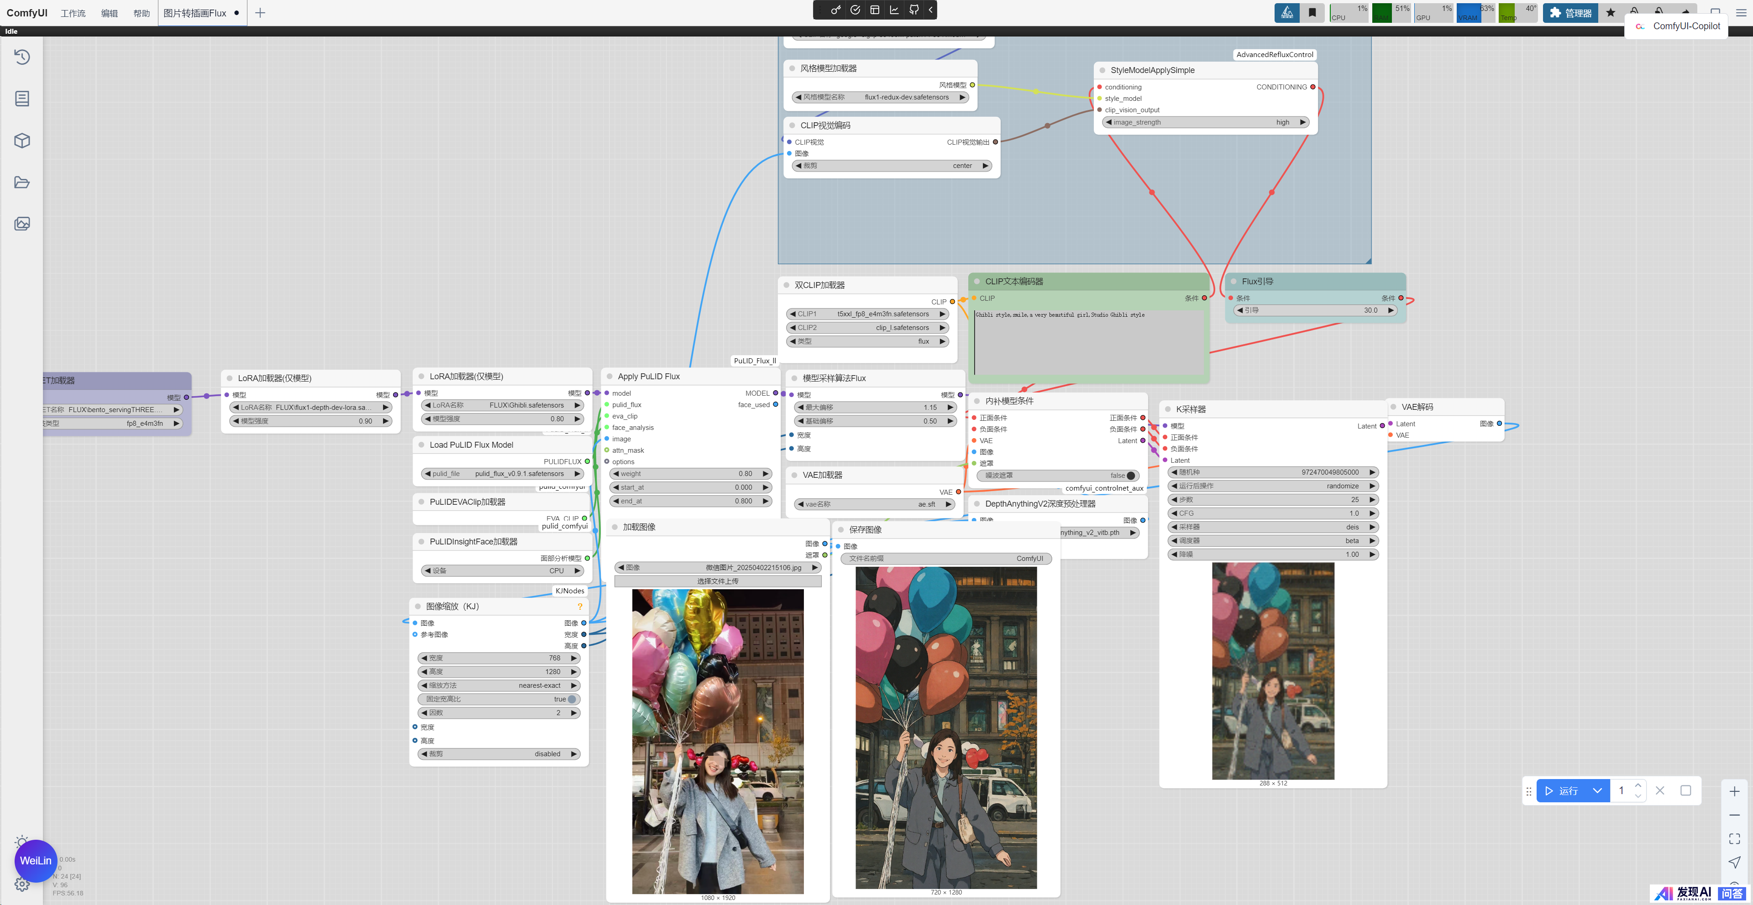Image resolution: width=1753 pixels, height=905 pixels.
Task: Click the key icon in top toolbar
Action: (x=836, y=10)
